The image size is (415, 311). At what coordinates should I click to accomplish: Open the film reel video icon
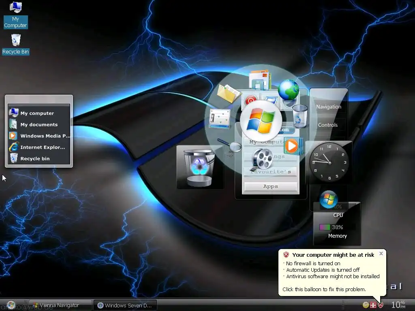point(262,159)
